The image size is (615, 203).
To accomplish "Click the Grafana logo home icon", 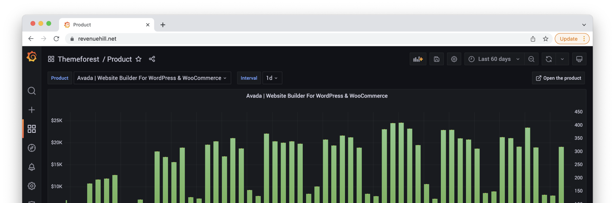I will tap(32, 57).
